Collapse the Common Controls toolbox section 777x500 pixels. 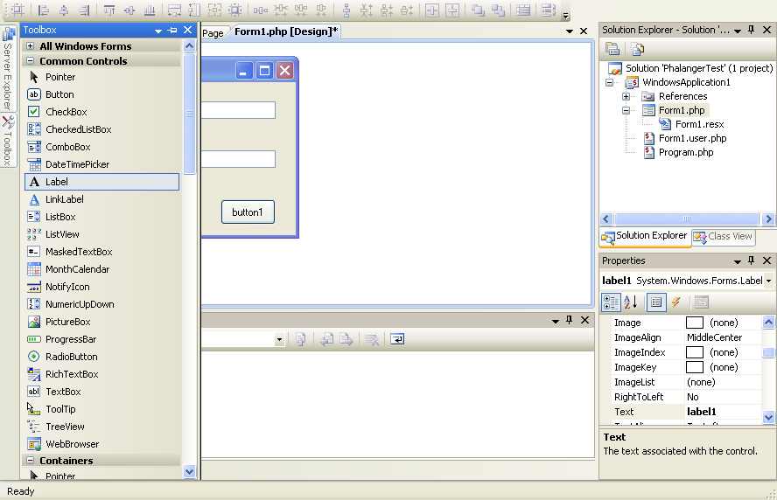point(31,61)
